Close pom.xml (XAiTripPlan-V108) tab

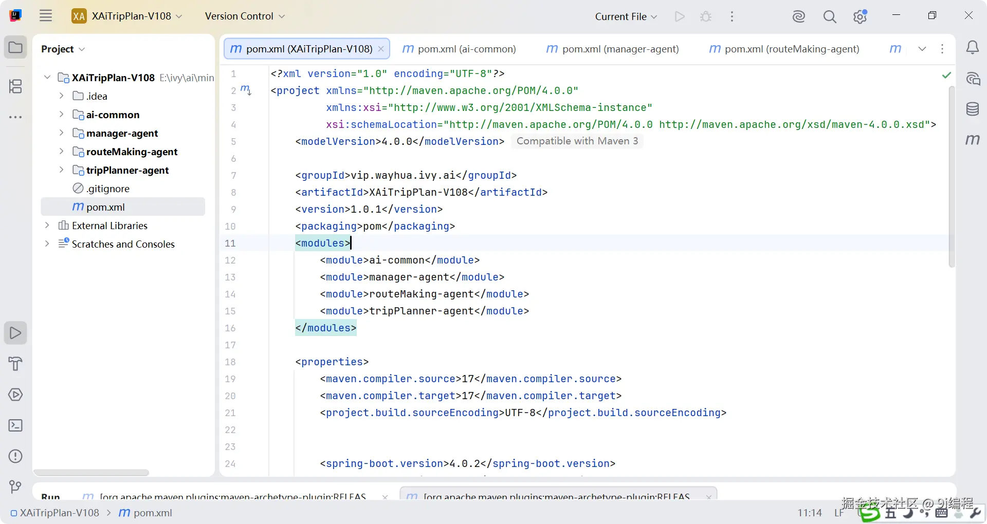[381, 49]
